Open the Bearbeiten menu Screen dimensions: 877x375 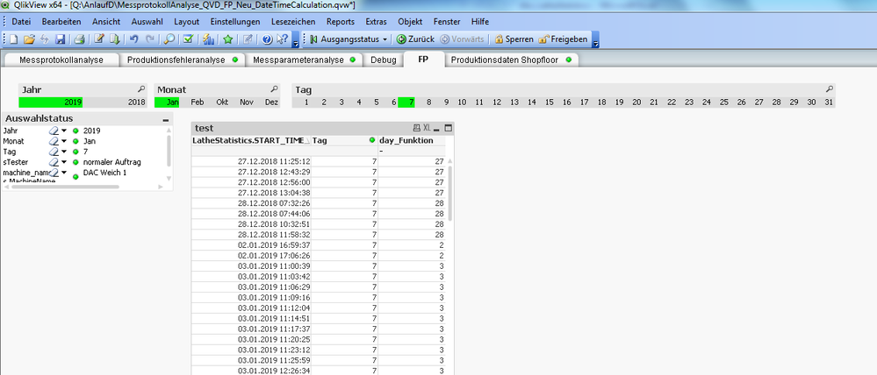click(x=61, y=22)
